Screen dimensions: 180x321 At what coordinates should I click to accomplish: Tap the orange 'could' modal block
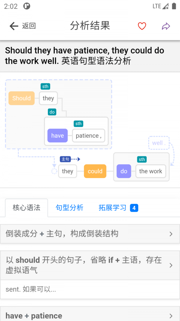coord(95,171)
